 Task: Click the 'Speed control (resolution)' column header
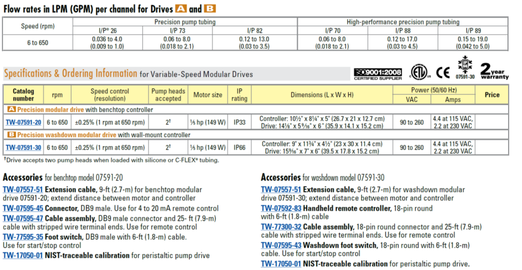[x=110, y=95]
